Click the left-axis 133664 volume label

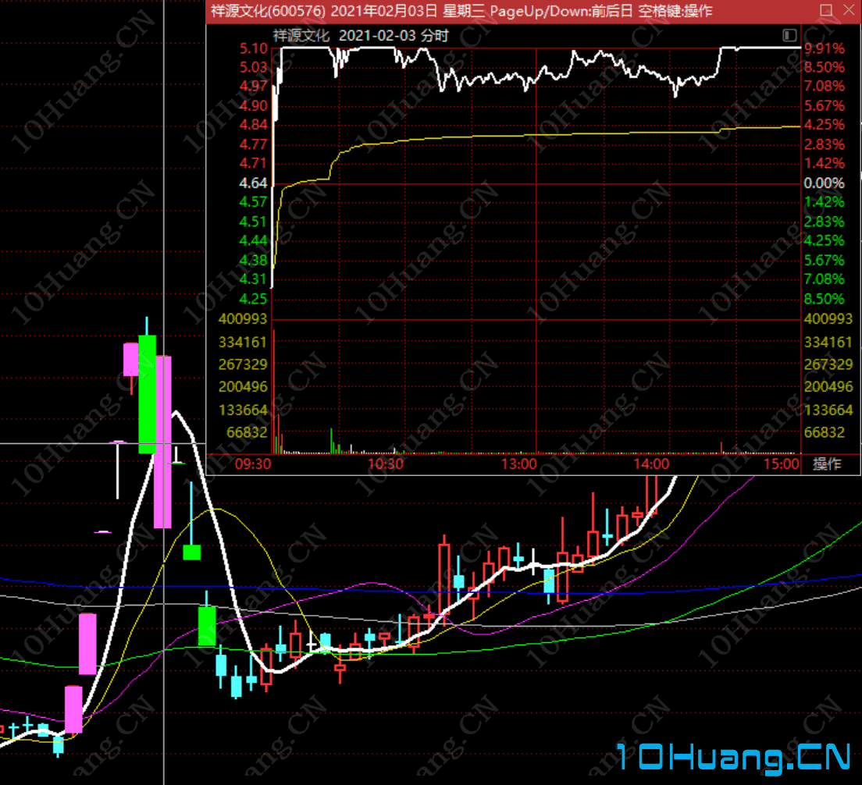coord(242,410)
